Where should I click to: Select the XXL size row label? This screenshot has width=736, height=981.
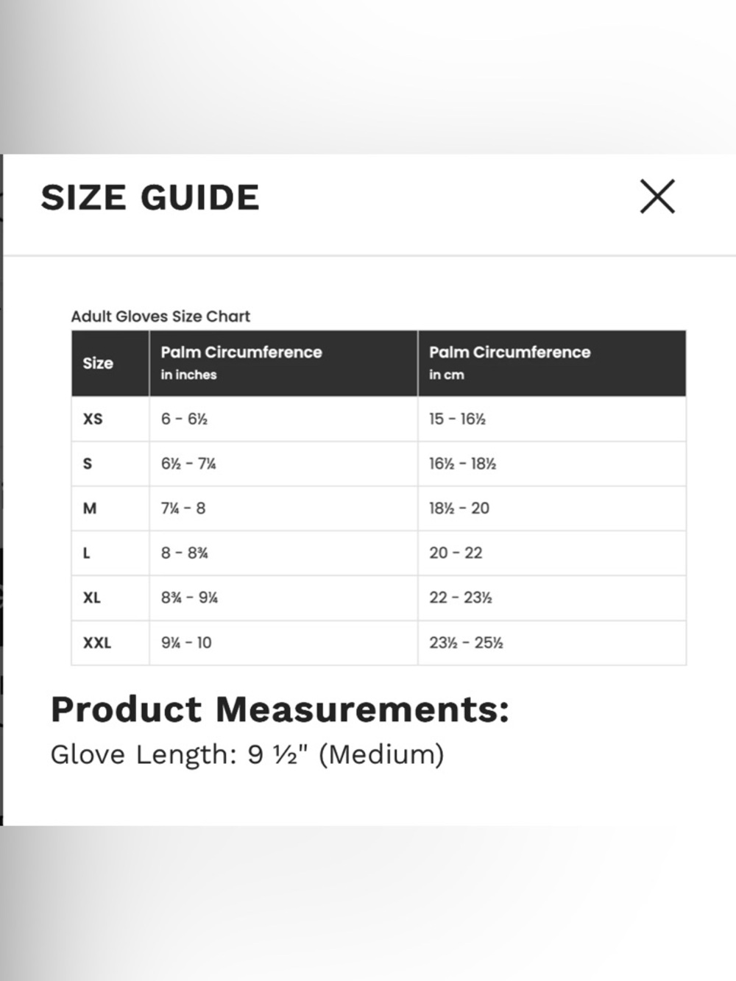tap(97, 642)
